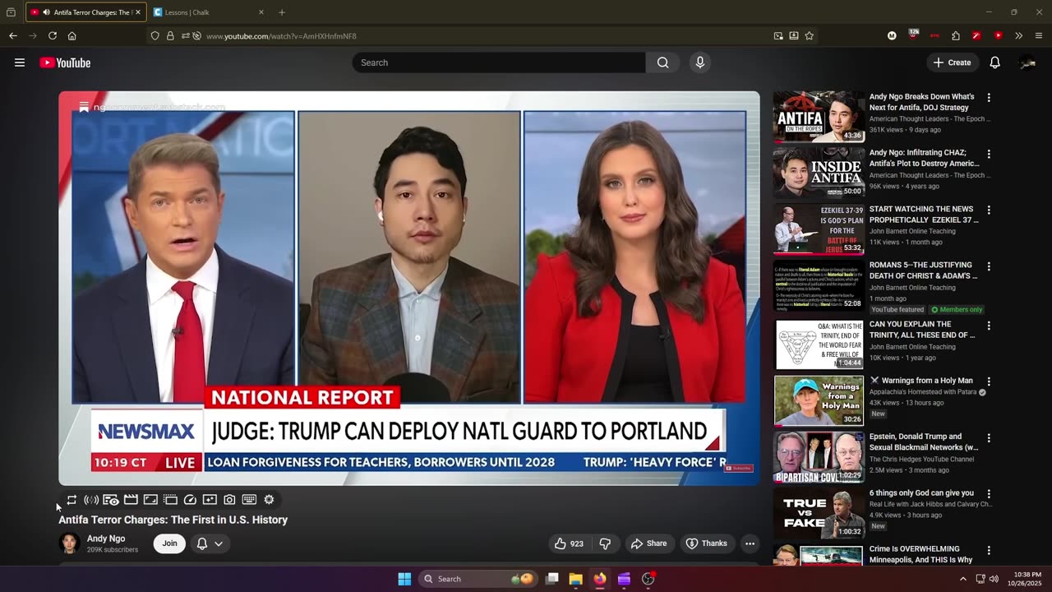Open File Explorer from taskbar
The width and height of the screenshot is (1052, 592).
pos(576,579)
